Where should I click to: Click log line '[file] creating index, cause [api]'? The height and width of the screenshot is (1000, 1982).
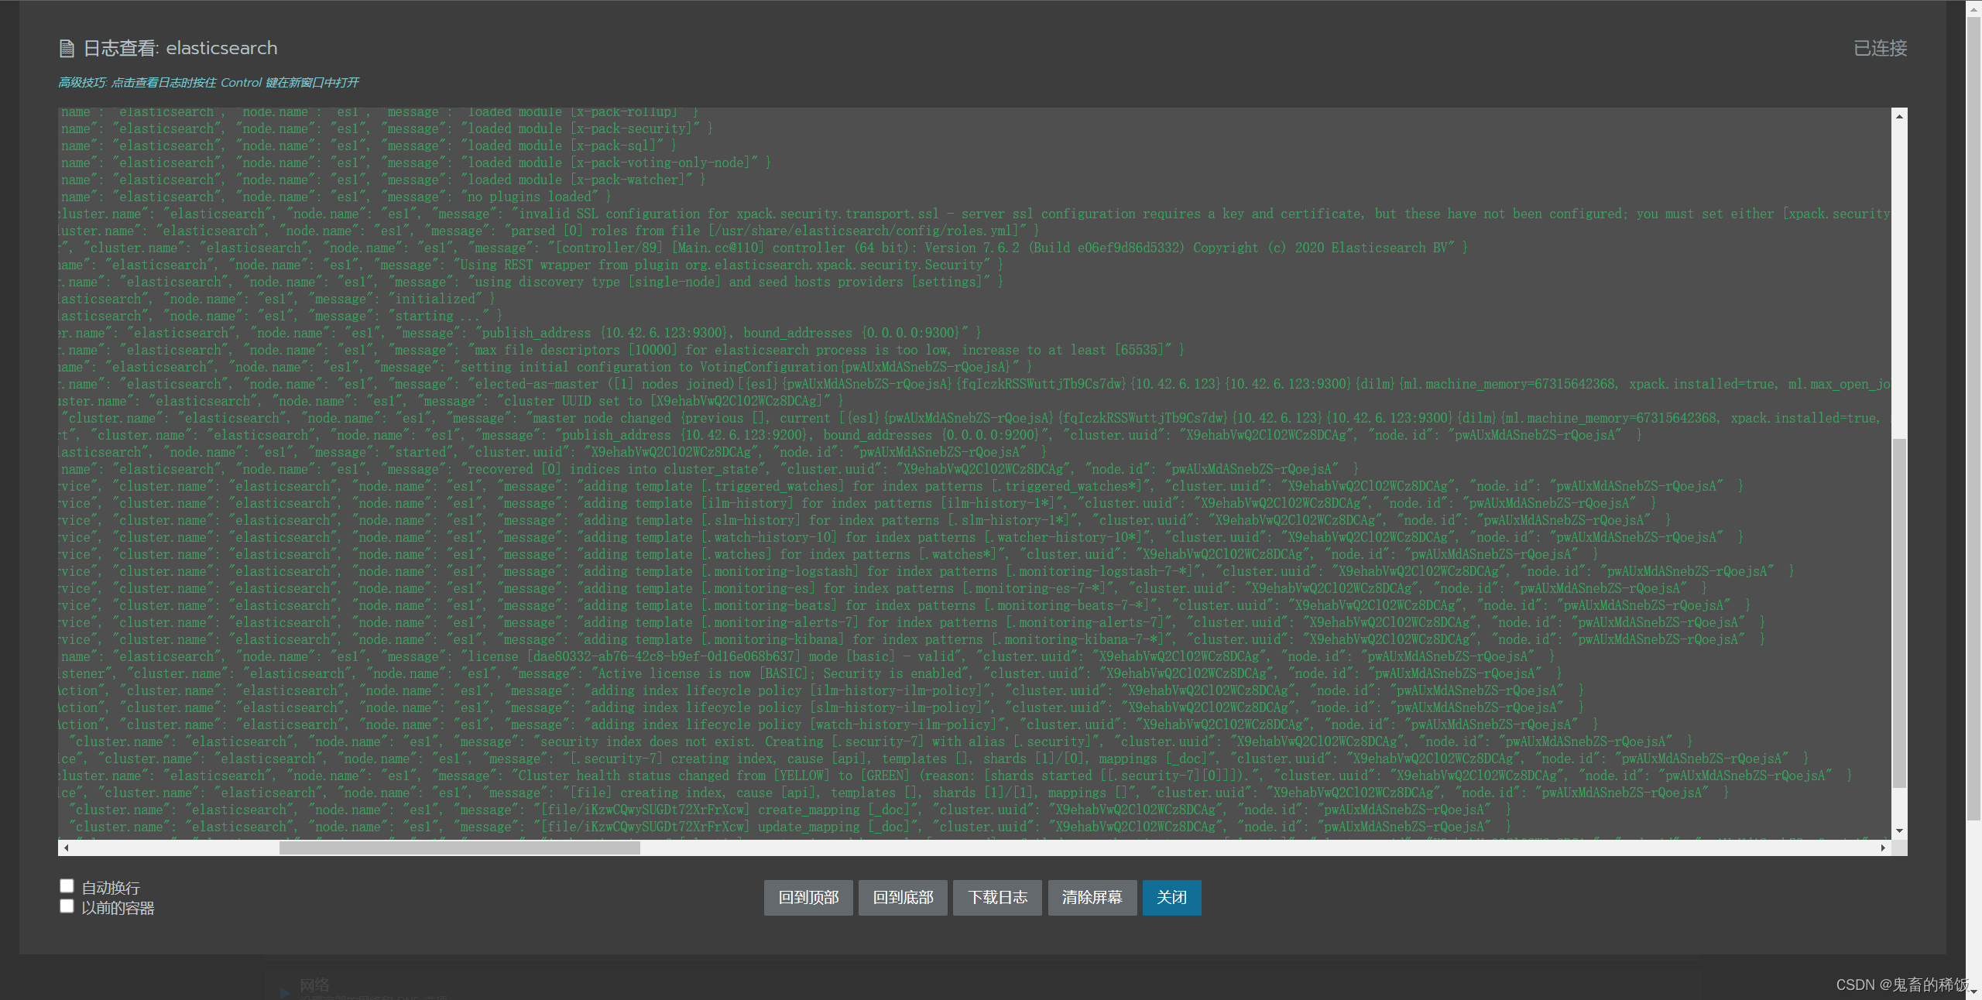point(894,793)
